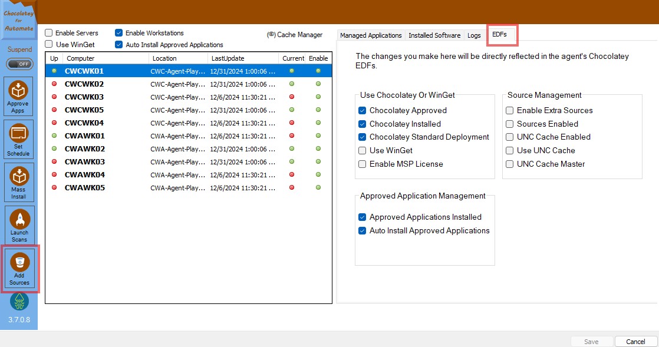Image resolution: width=659 pixels, height=347 pixels.
Task: Switch to the Logs tab
Action: pos(474,35)
